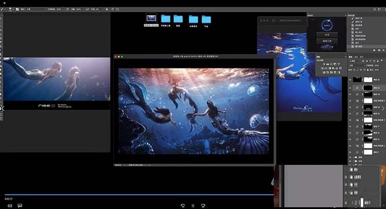Open the layer blend mode dropdown
The width and height of the screenshot is (386, 209).
(357, 66)
